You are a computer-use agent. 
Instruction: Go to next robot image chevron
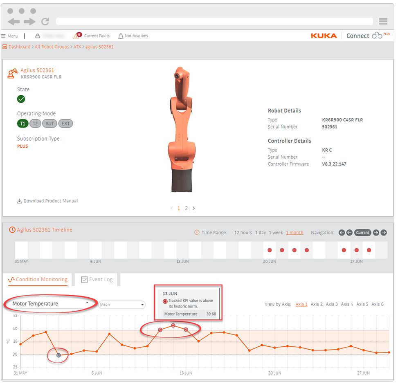tap(194, 208)
